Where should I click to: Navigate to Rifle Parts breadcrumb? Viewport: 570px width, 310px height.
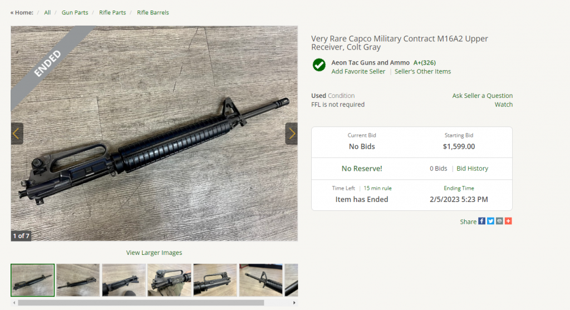coord(112,12)
